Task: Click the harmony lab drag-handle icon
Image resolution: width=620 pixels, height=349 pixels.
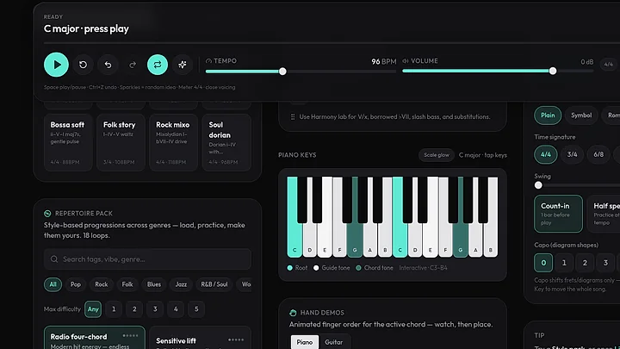Action: point(293,116)
